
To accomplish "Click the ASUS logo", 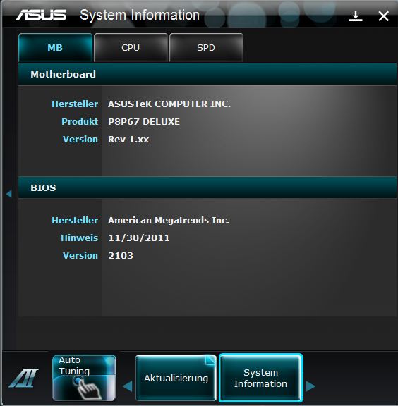I will pos(41,15).
